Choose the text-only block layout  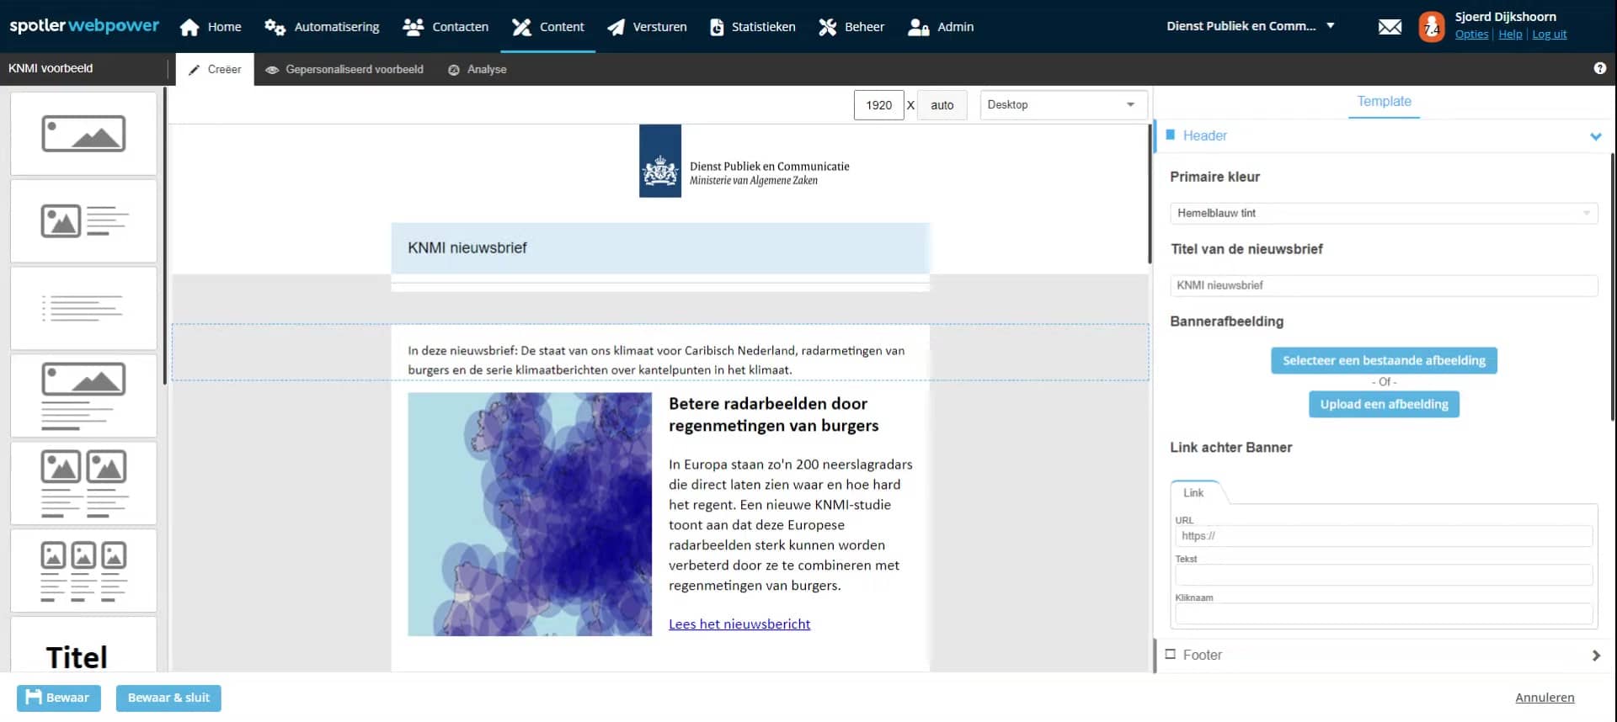tap(83, 308)
